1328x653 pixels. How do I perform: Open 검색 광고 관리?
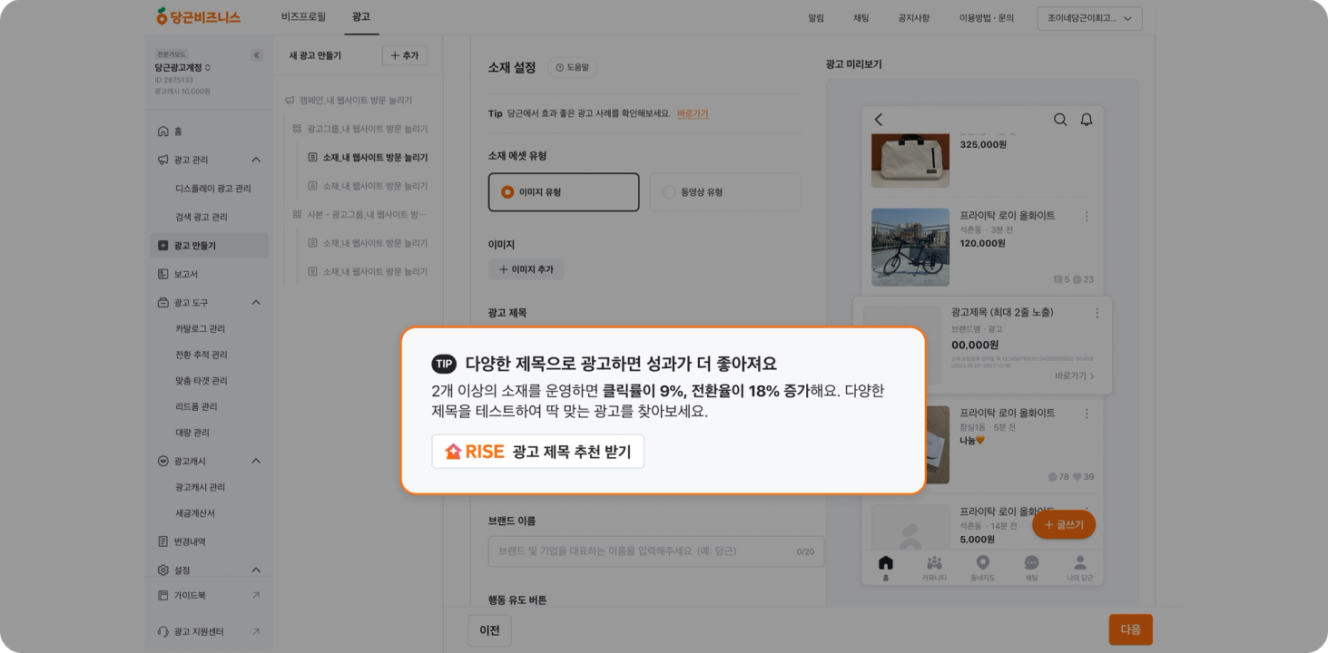[202, 217]
